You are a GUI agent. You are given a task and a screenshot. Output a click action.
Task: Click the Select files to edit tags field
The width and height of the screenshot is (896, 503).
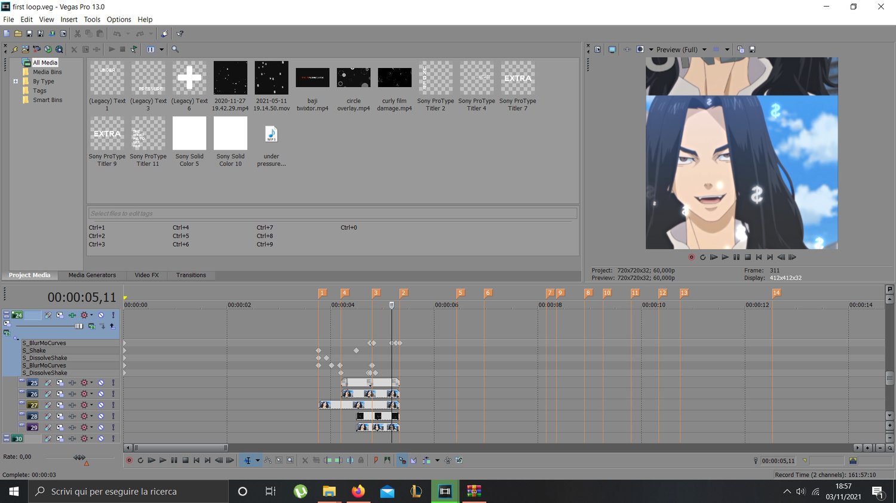(333, 213)
